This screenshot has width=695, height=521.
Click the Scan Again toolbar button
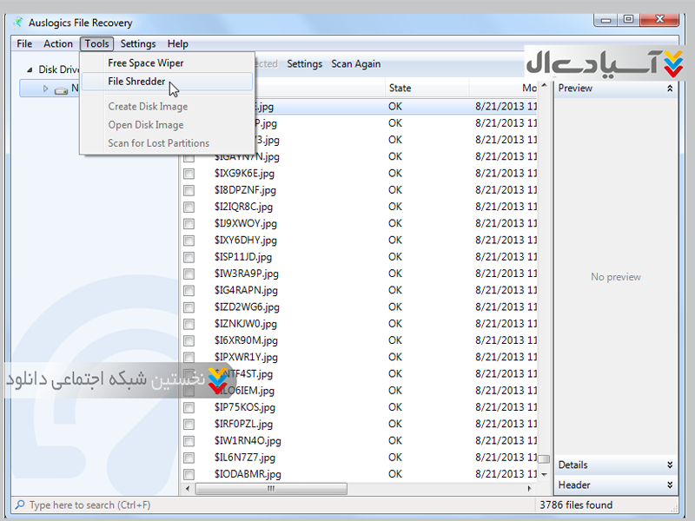point(355,64)
